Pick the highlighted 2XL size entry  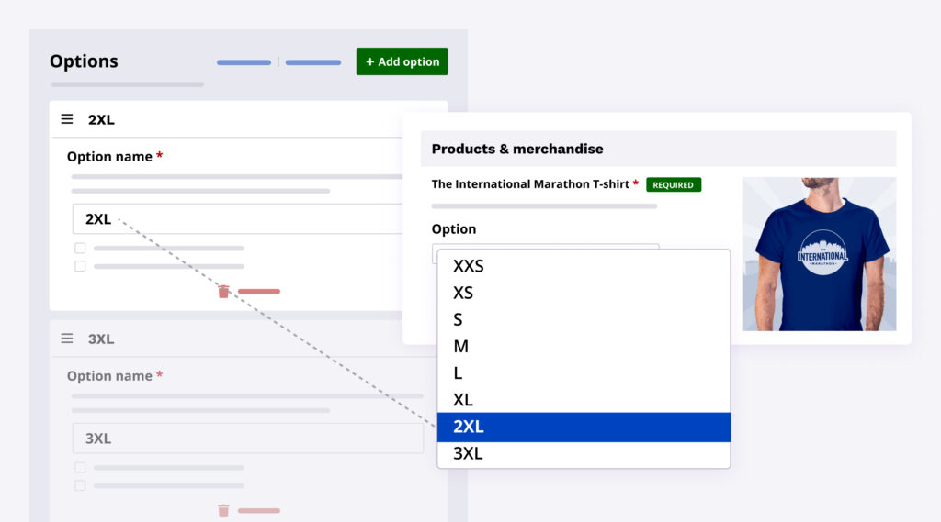click(x=584, y=427)
